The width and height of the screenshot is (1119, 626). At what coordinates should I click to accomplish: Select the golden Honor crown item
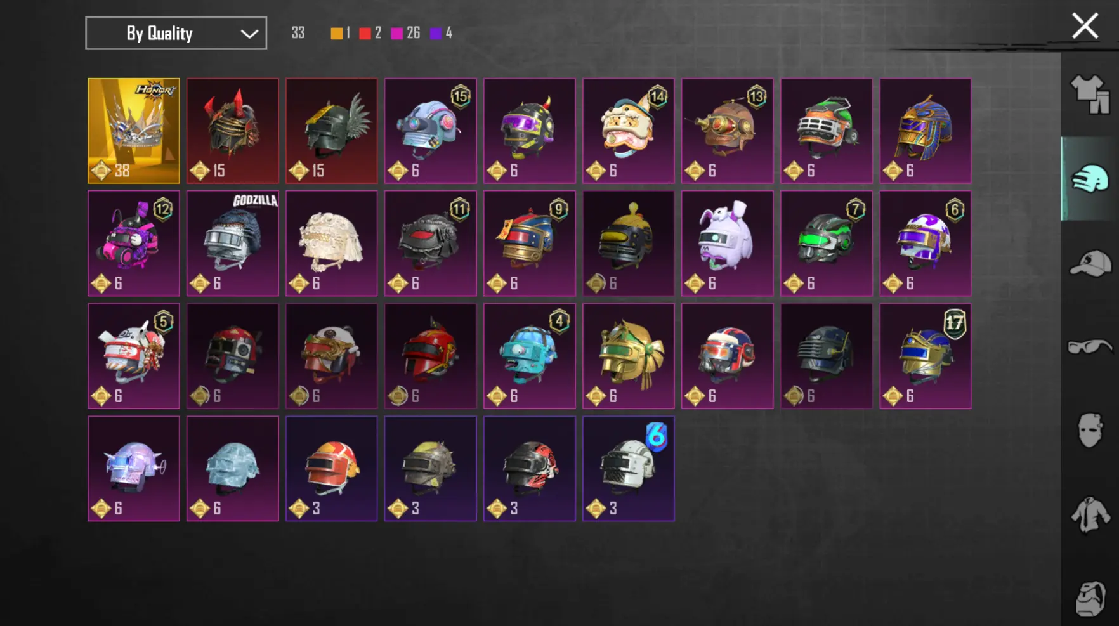[134, 131]
